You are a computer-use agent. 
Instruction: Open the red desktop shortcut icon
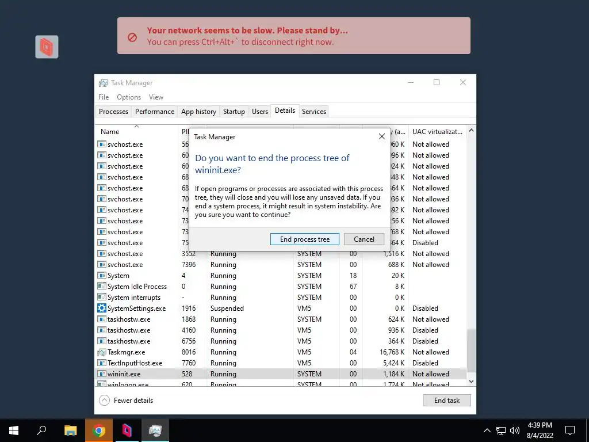47,47
